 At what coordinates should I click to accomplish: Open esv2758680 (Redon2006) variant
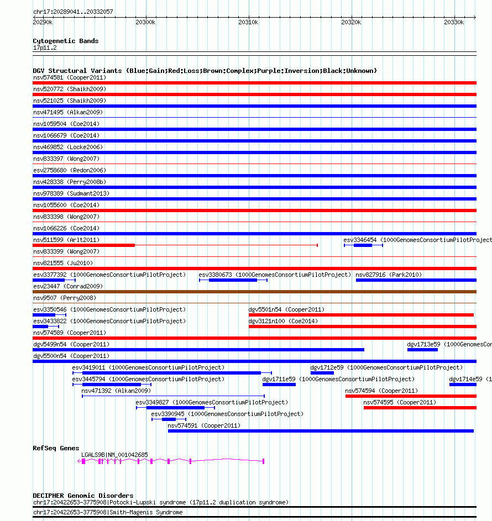(x=70, y=170)
